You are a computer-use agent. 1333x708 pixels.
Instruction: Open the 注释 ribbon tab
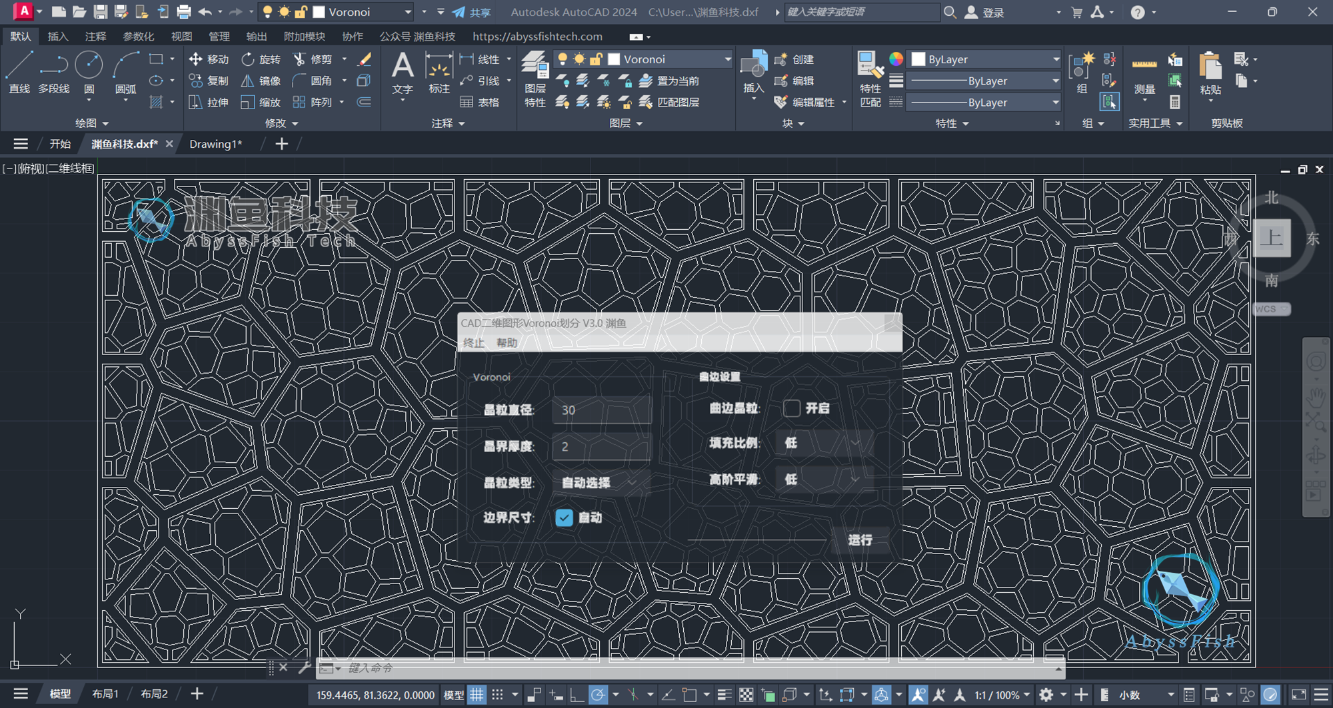[95, 37]
